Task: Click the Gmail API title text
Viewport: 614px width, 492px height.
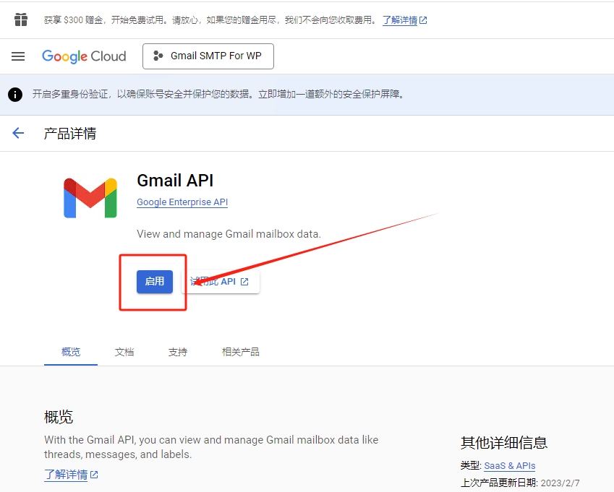Action: tap(175, 181)
